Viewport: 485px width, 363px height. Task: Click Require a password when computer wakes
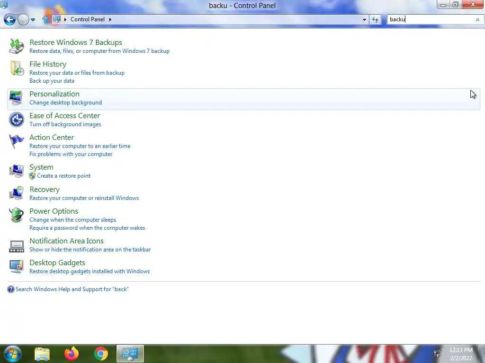click(87, 228)
